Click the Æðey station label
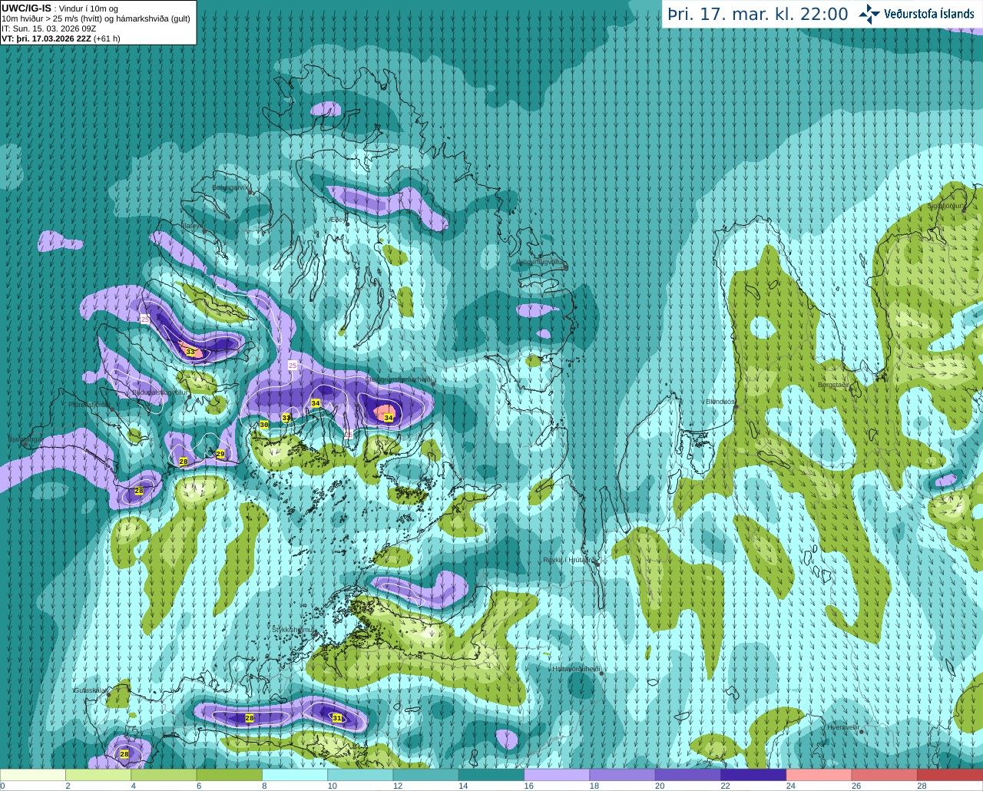 (x=336, y=220)
